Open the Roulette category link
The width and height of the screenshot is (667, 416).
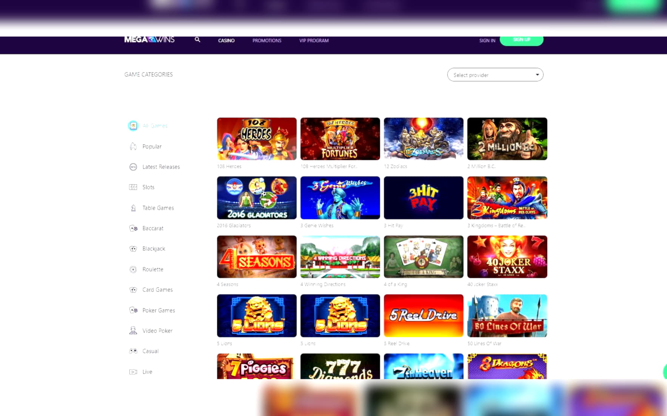click(x=153, y=269)
